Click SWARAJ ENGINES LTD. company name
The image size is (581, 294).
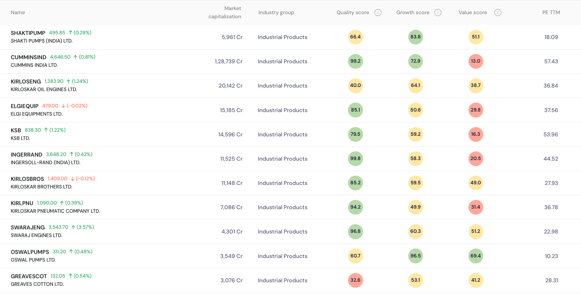tap(37, 235)
